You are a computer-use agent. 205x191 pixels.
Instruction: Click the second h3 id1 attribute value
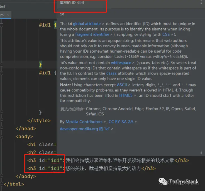pos(55,168)
